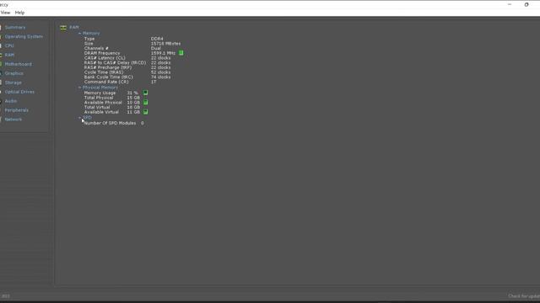Click the Available Virtual green graph icon
Viewport: 540px width, 303px height.
[146, 112]
